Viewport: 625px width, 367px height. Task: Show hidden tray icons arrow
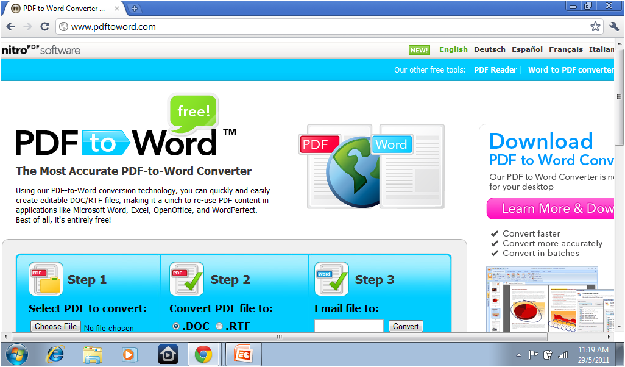point(518,355)
